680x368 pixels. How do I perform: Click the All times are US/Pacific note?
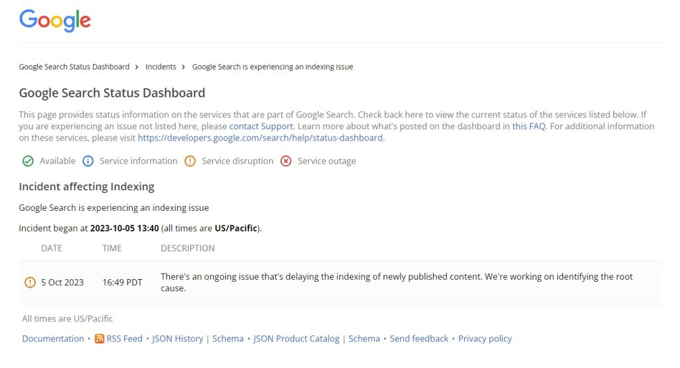[67, 319]
